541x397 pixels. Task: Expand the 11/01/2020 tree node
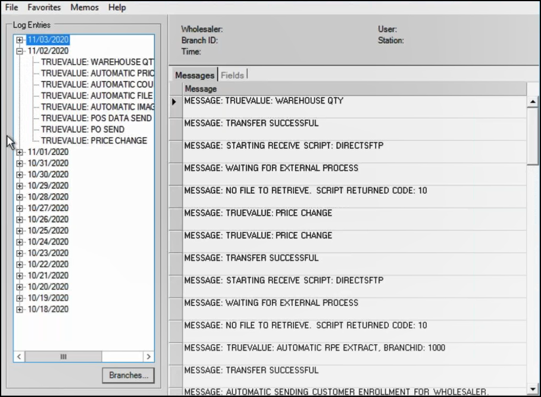pyautogui.click(x=20, y=152)
